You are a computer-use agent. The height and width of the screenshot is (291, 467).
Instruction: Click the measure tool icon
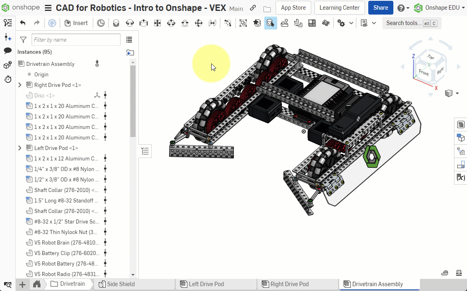pos(445,273)
